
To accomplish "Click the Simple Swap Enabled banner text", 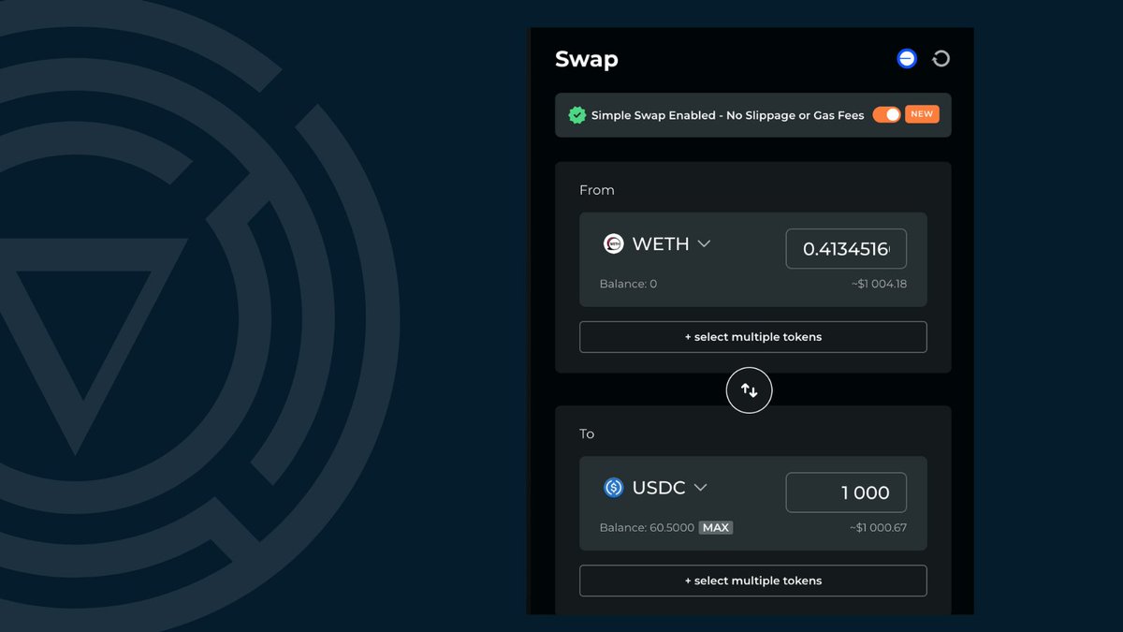I will pos(727,115).
